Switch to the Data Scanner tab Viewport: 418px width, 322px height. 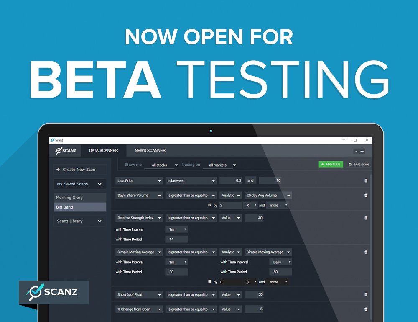pos(103,151)
